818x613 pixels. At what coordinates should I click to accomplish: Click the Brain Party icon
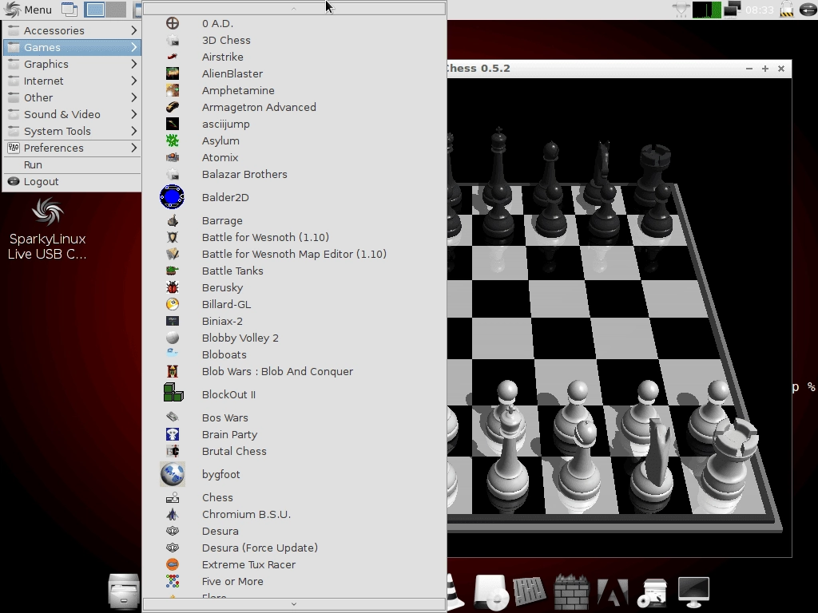(x=173, y=434)
